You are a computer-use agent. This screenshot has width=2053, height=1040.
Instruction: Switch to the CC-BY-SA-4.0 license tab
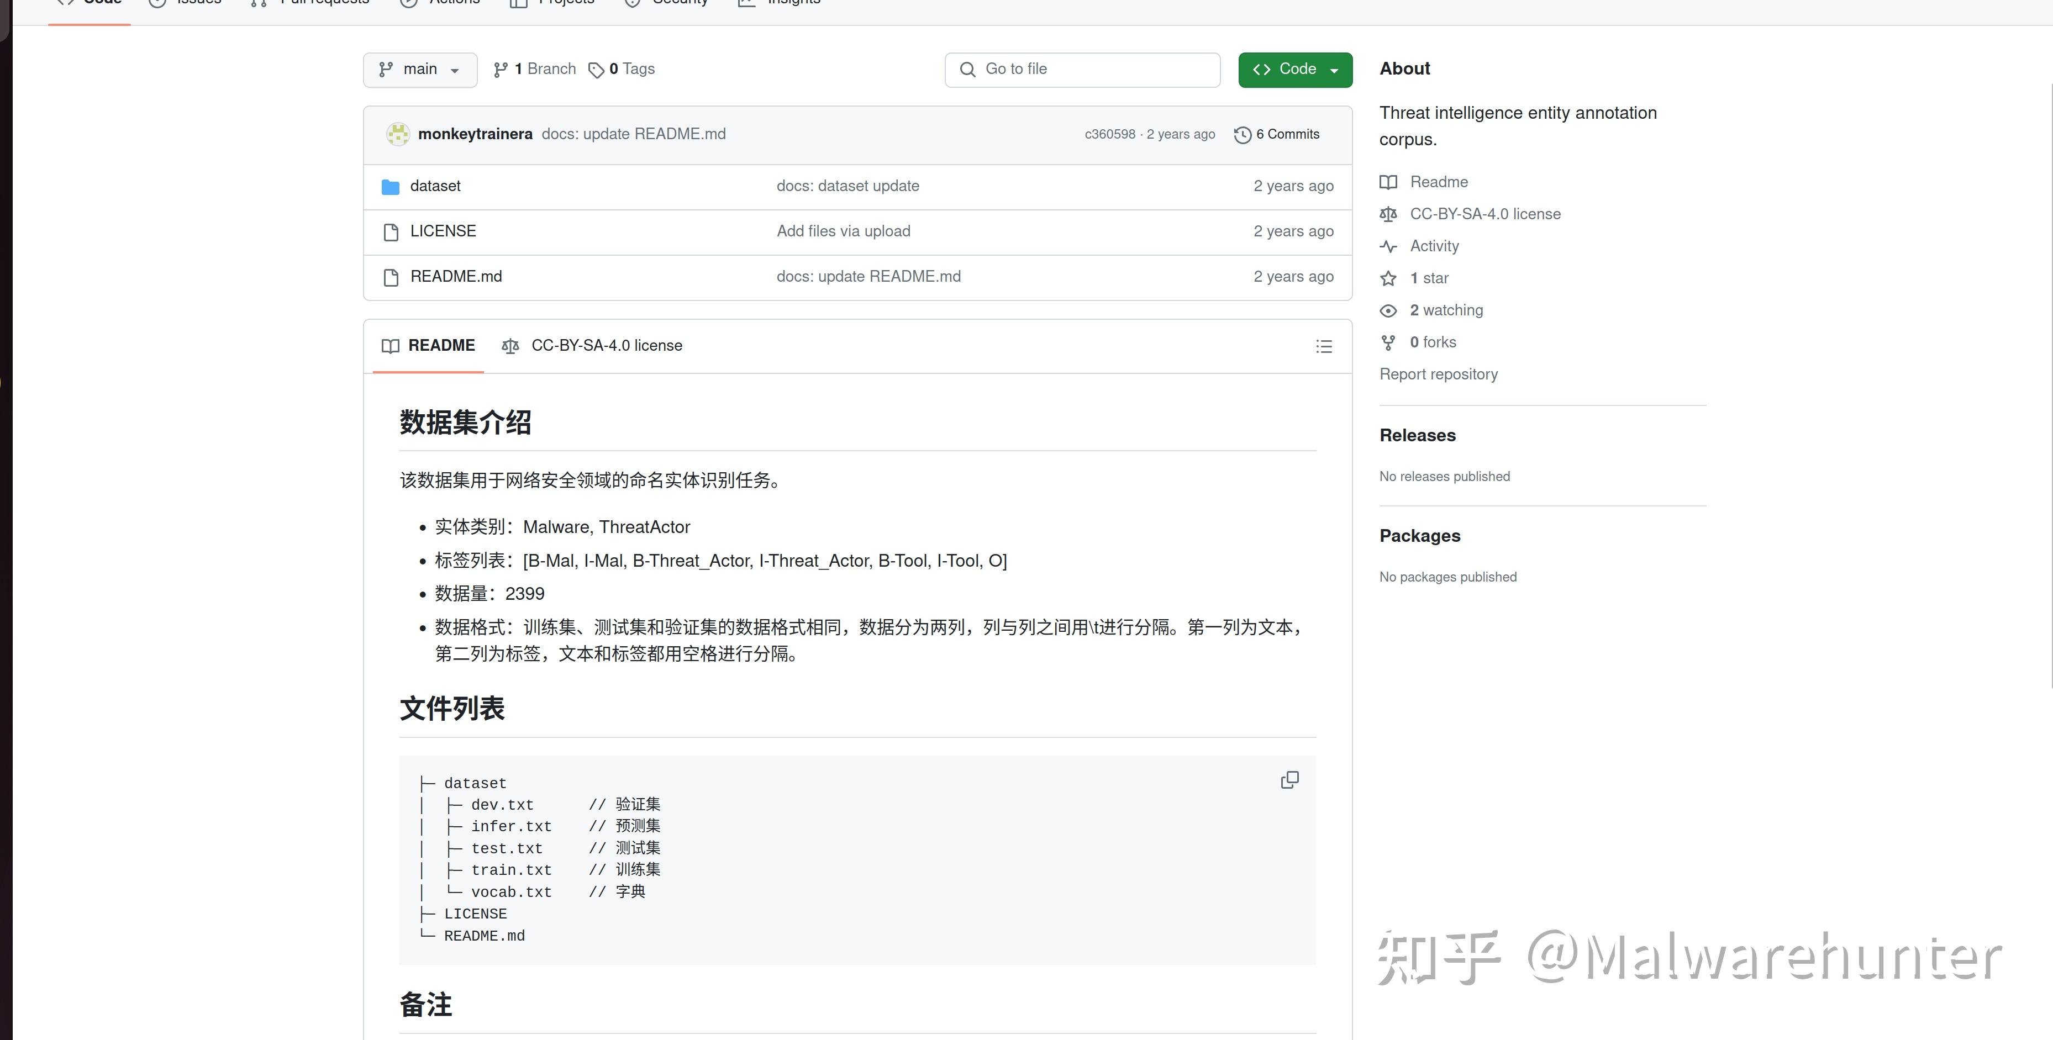pyautogui.click(x=607, y=345)
